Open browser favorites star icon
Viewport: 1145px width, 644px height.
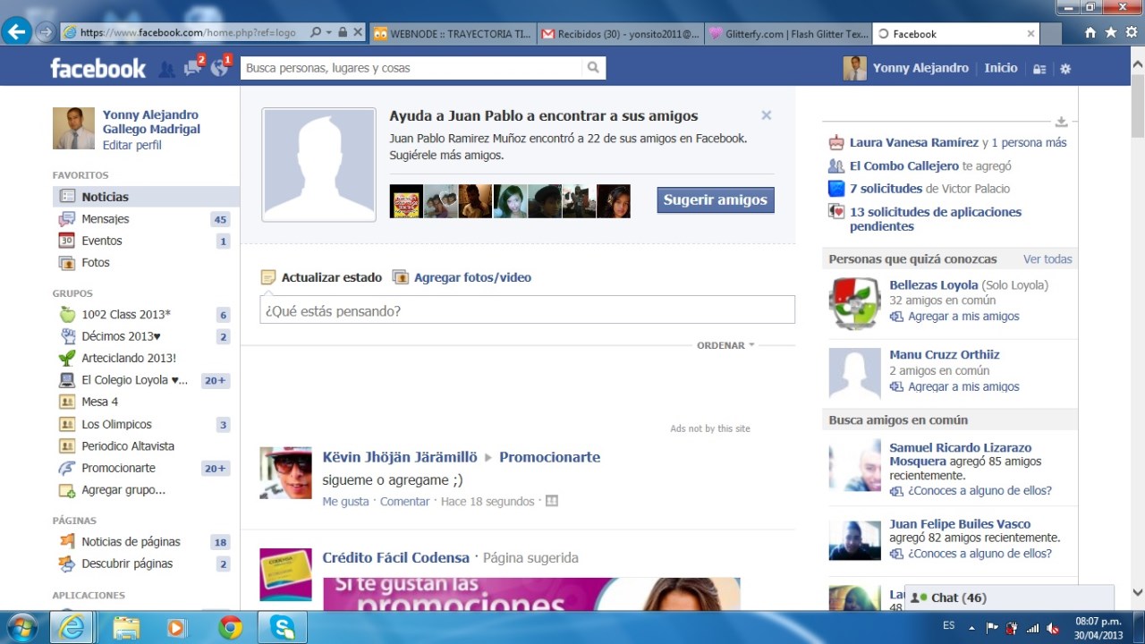click(x=1110, y=32)
